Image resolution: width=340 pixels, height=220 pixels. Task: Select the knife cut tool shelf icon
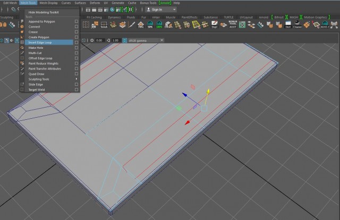coord(131,25)
